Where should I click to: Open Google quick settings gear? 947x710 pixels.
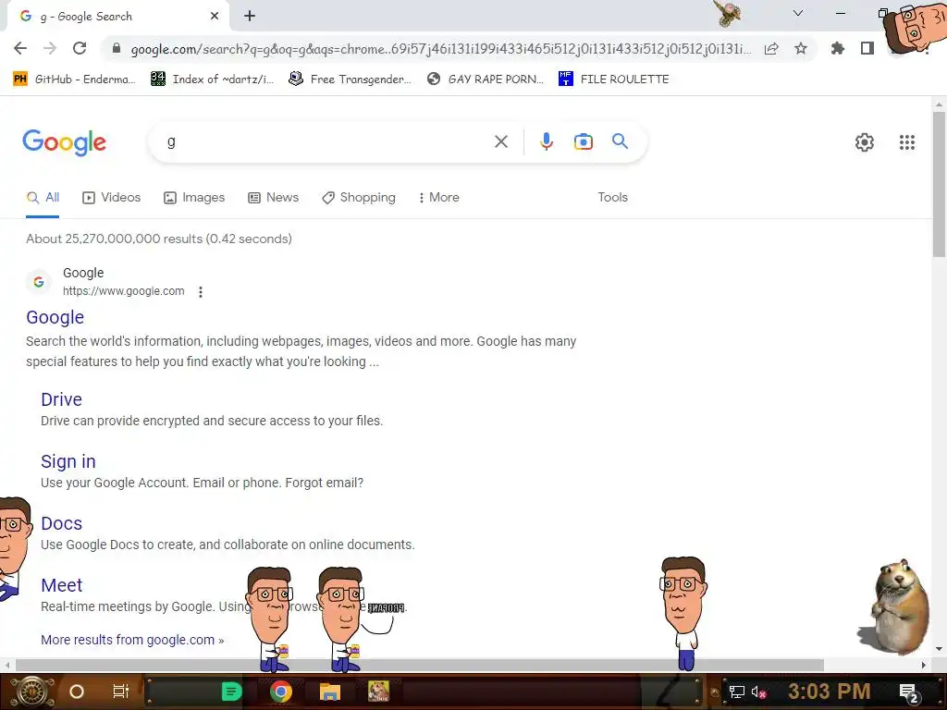865,142
